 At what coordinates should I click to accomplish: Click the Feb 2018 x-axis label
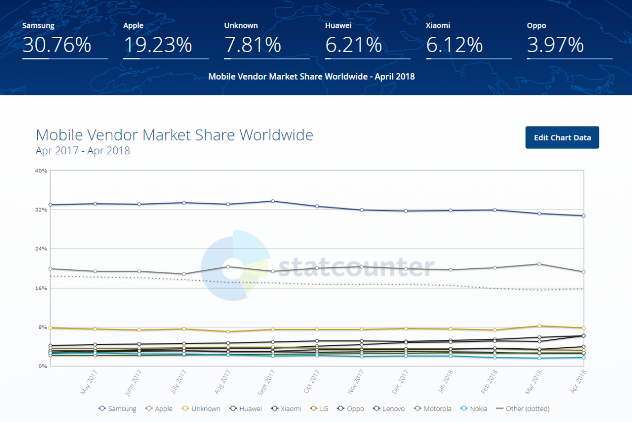[x=489, y=381]
